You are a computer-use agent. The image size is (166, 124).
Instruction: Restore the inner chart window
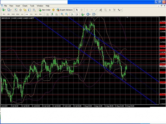tap(161, 6)
